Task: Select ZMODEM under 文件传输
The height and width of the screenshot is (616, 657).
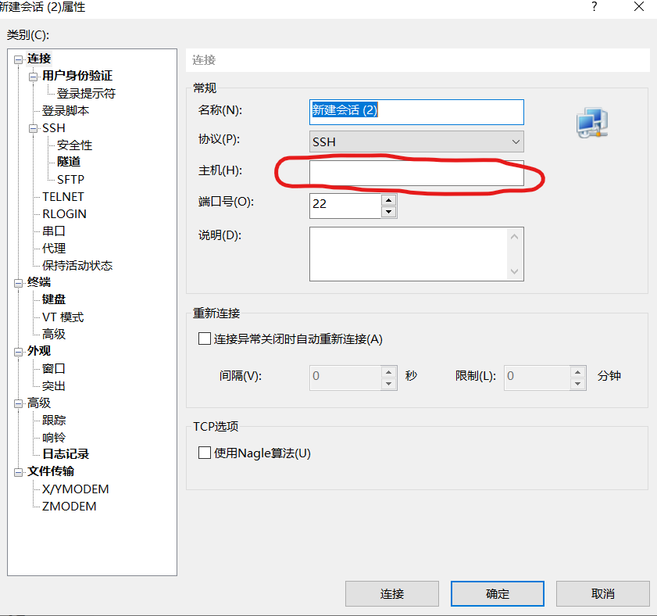Action: pyautogui.click(x=70, y=506)
